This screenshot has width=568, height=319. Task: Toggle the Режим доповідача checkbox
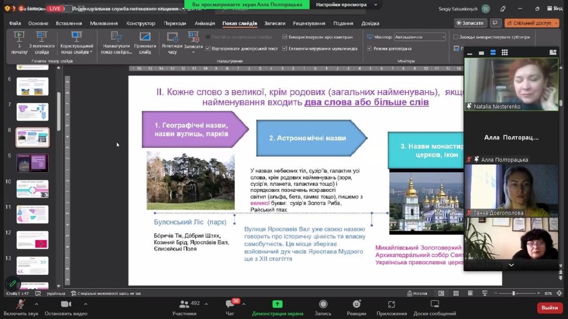click(x=370, y=48)
